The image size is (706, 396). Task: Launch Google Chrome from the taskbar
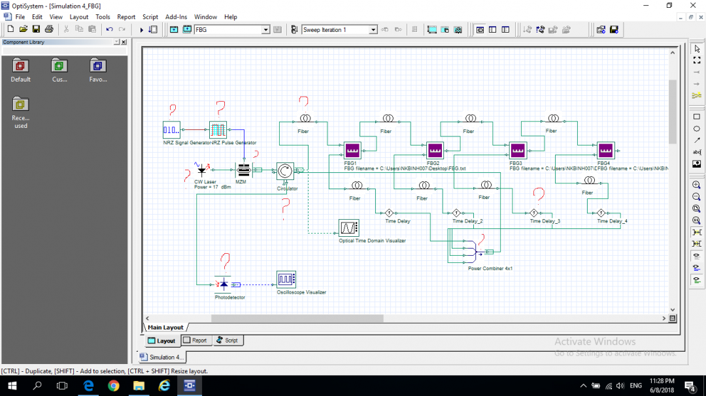(114, 386)
